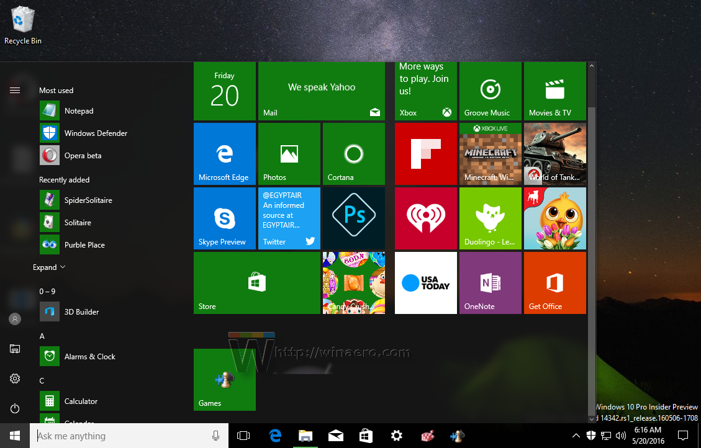The height and width of the screenshot is (448, 701).
Task: Click the Ask me anything search field
Action: point(112,436)
